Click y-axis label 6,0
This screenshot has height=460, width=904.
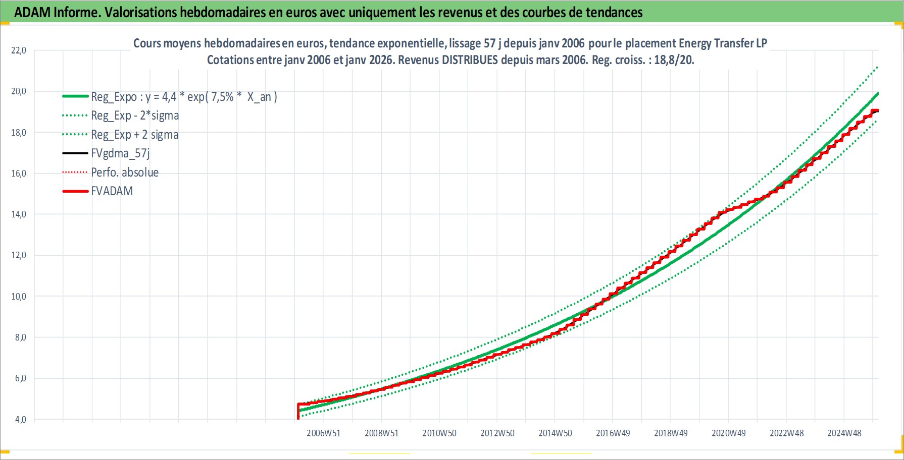pyautogui.click(x=21, y=378)
